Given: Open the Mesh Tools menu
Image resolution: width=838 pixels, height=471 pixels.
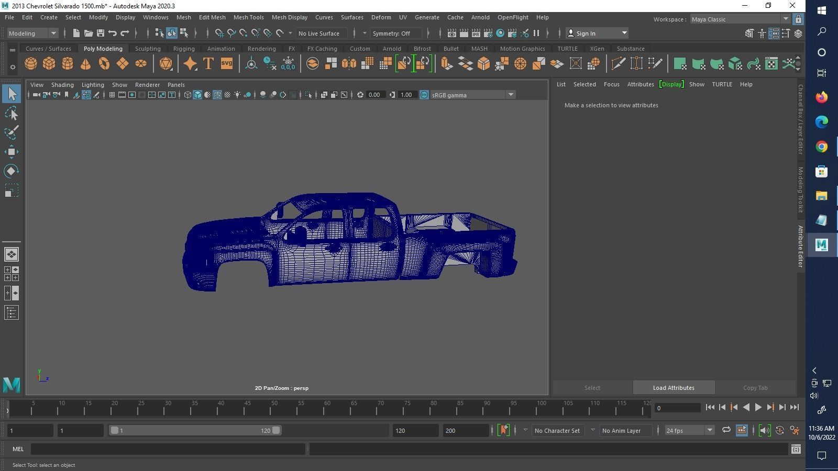Looking at the screenshot, I should click(x=248, y=17).
